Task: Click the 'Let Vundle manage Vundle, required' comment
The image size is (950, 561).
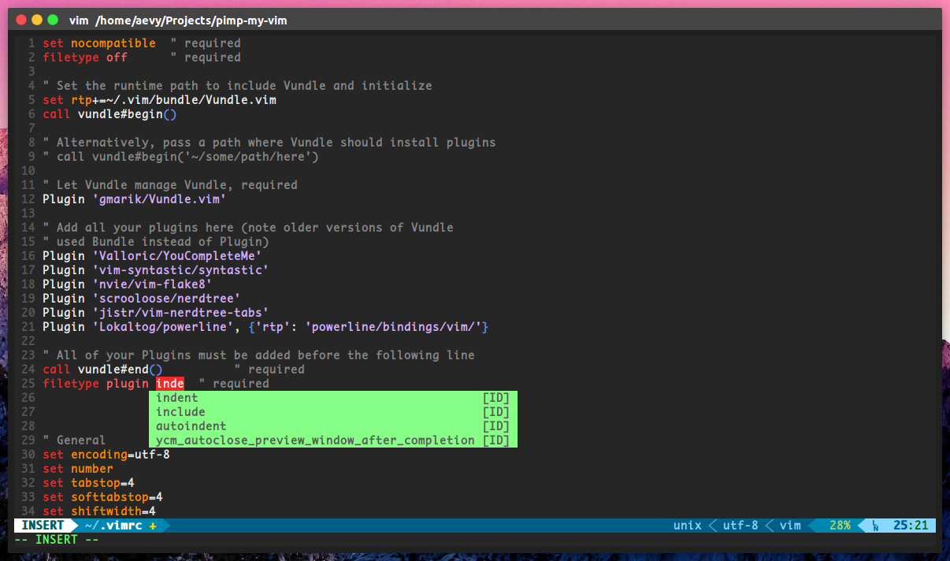Action: coord(170,185)
